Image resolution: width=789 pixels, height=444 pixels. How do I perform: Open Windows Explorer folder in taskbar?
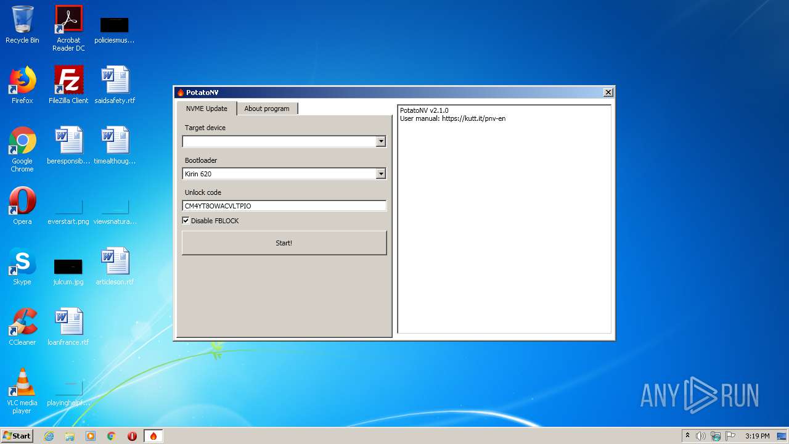coord(70,436)
